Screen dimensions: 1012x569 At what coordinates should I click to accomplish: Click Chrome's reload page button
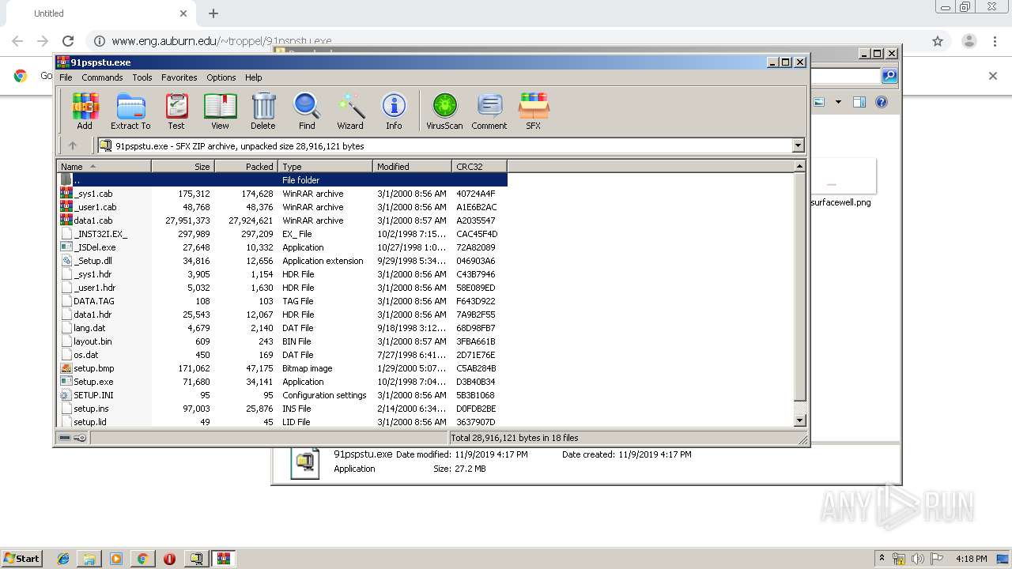point(68,41)
